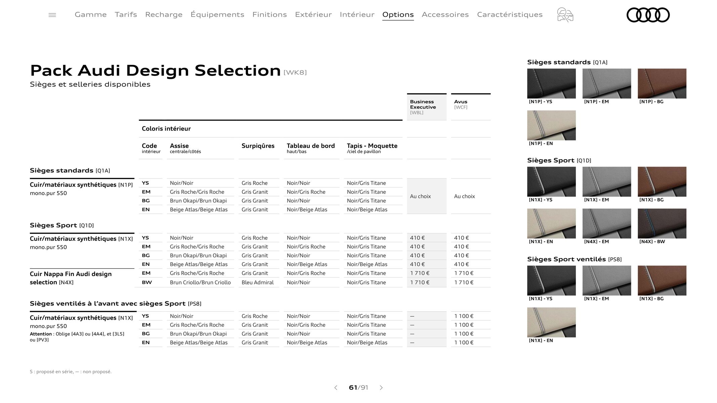The height and width of the screenshot is (403, 717).
Task: Select ventilated seats [N1X] - BG swatch
Action: coord(662,281)
